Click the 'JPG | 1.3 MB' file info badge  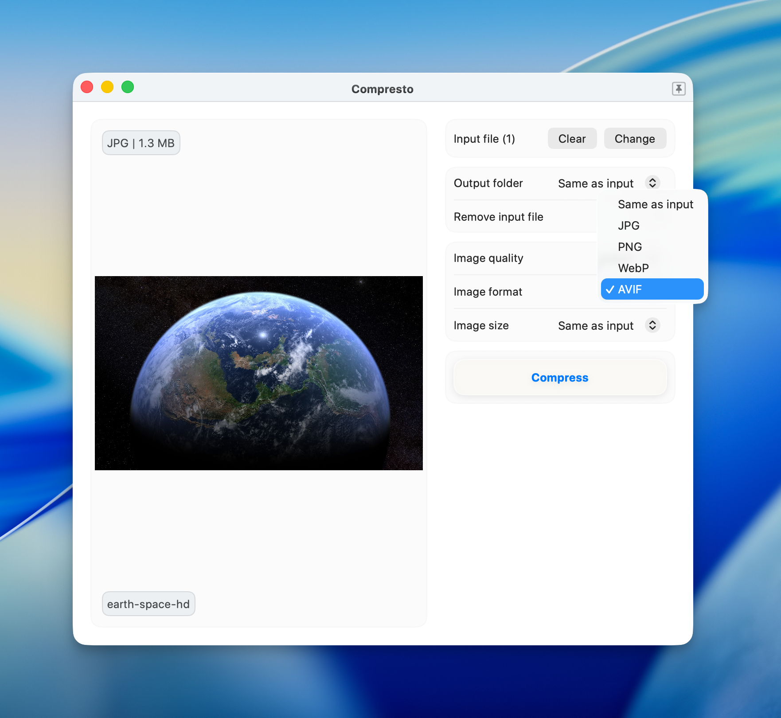point(141,143)
